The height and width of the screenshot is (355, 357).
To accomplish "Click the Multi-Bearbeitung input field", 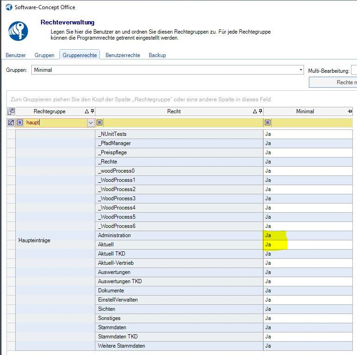I will pyautogui.click(x=354, y=70).
